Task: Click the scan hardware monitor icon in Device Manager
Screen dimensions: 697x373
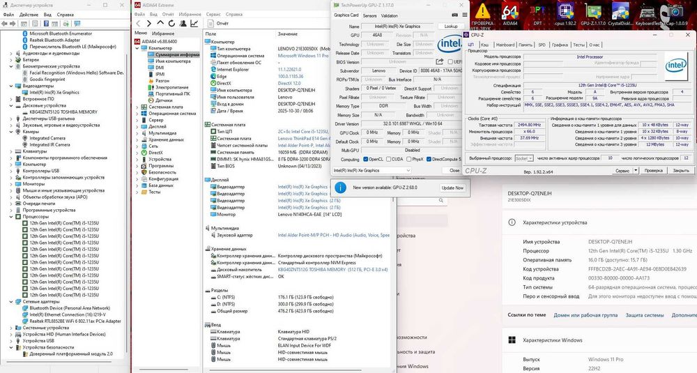Action: pos(77,23)
